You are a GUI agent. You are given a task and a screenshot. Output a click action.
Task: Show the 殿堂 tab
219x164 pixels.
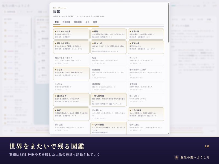[x=95, y=22]
